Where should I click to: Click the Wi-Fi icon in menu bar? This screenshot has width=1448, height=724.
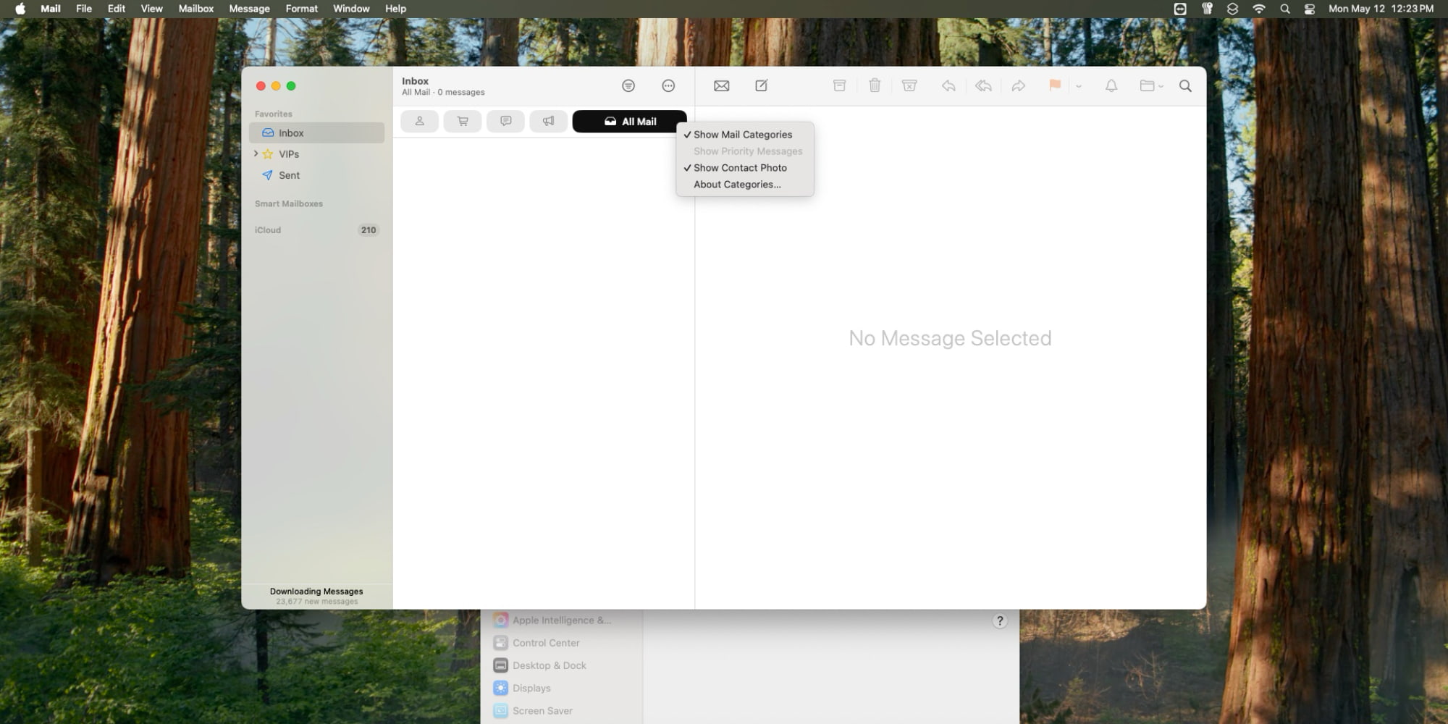[1259, 9]
